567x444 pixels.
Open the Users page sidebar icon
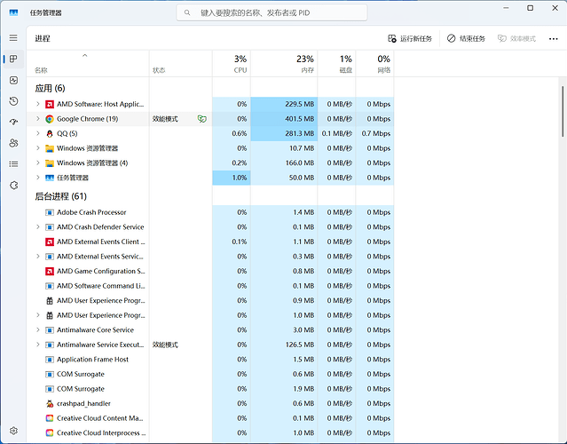click(x=13, y=143)
